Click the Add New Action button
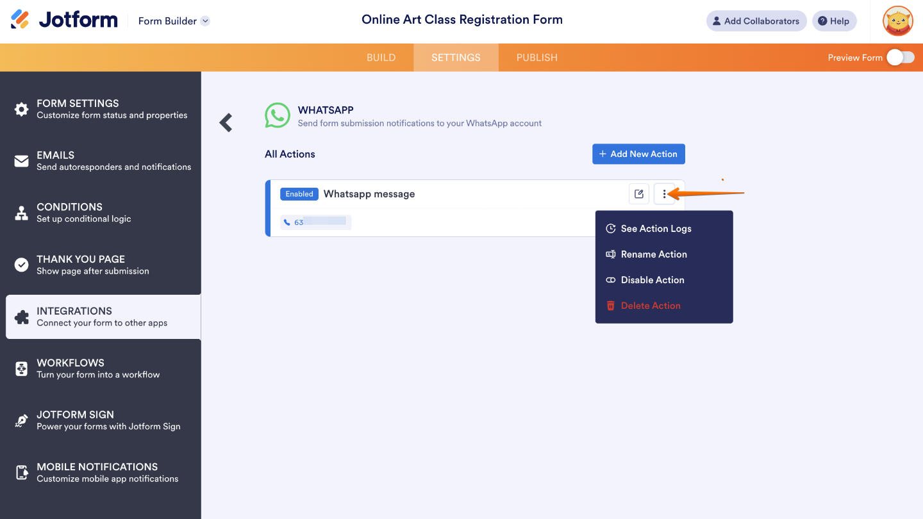 pos(638,154)
